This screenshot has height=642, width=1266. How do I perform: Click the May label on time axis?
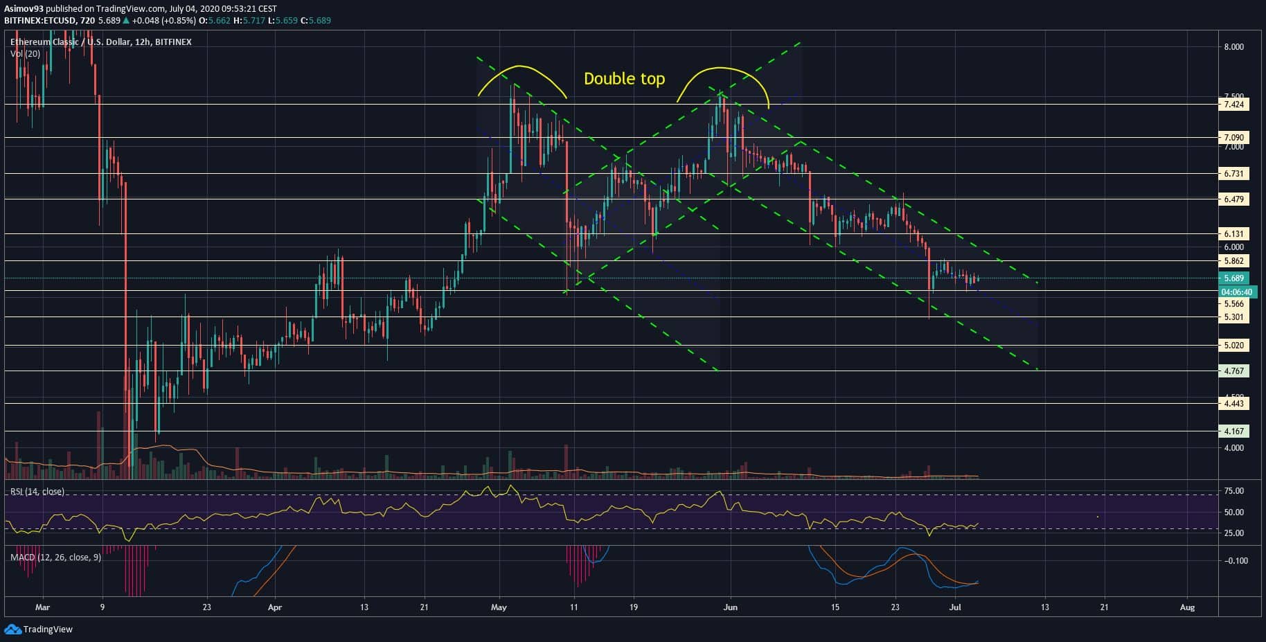[499, 607]
